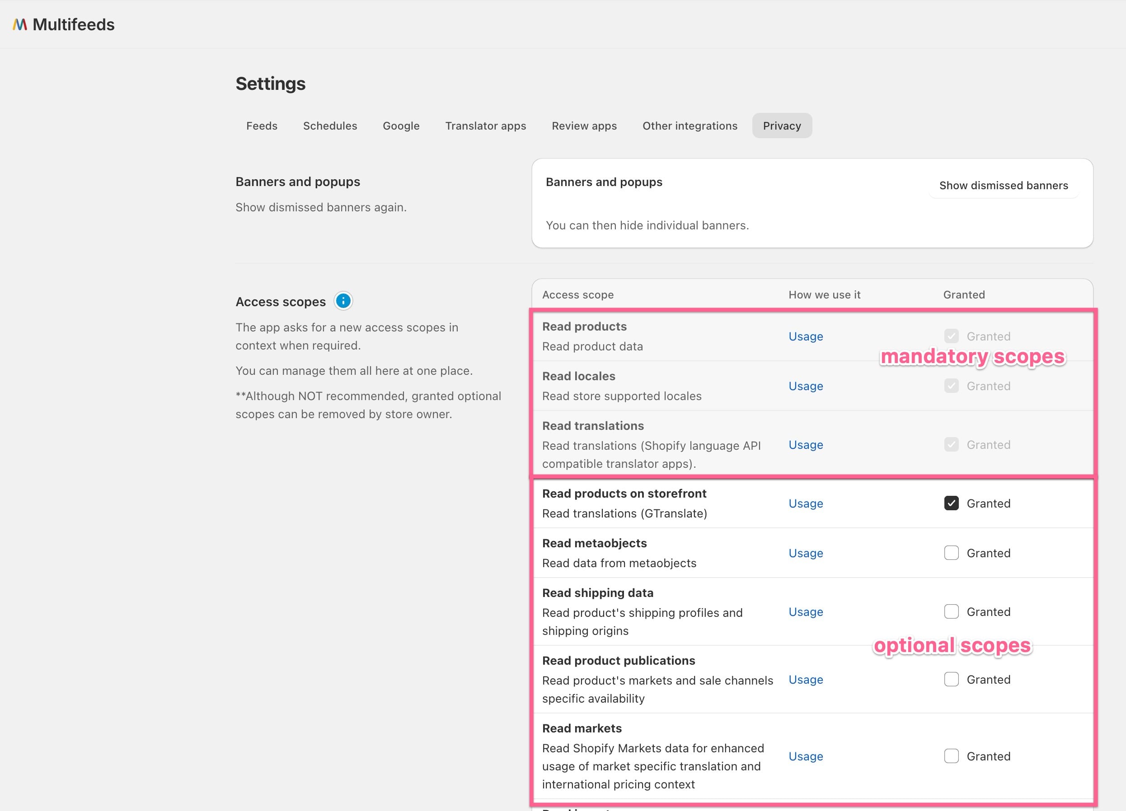Screen dimensions: 1126x811
Task: Go to the Translator apps tab
Action: click(x=486, y=126)
